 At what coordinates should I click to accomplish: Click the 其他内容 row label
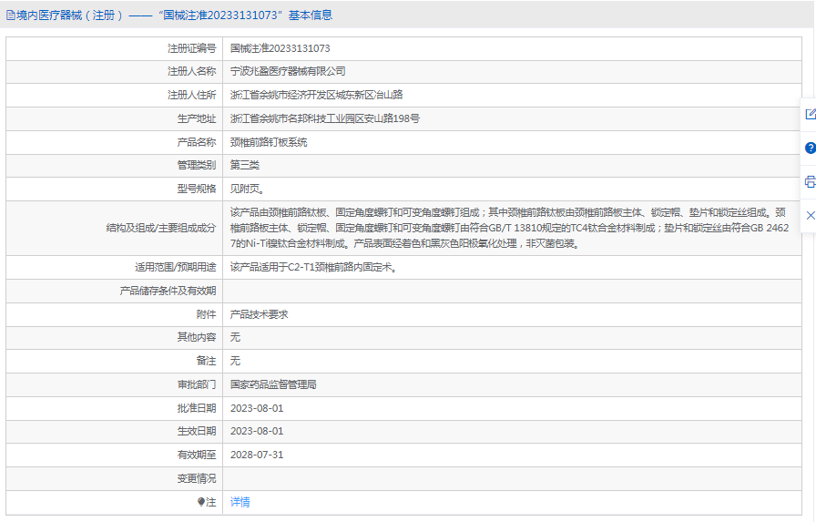196,337
